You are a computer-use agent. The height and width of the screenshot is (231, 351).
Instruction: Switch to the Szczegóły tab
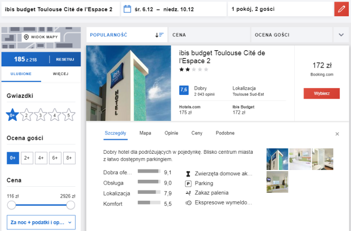(x=115, y=133)
